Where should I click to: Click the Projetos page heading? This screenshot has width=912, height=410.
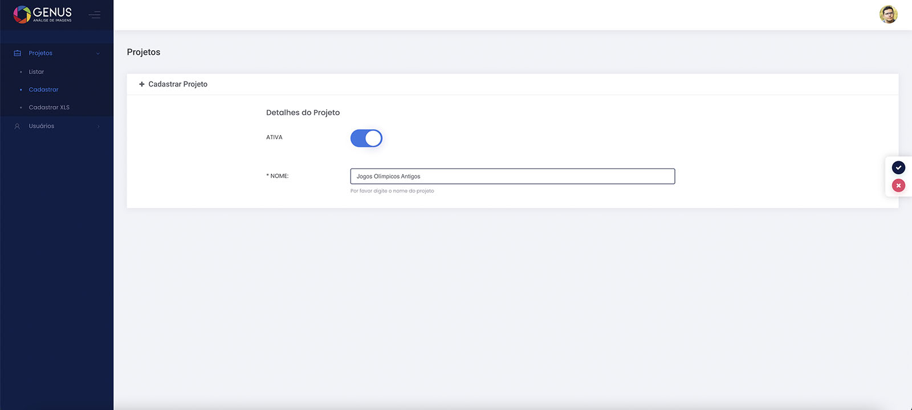tap(144, 52)
